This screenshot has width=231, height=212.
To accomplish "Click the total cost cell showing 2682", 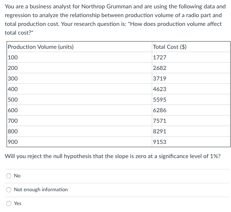I will point(159,68).
